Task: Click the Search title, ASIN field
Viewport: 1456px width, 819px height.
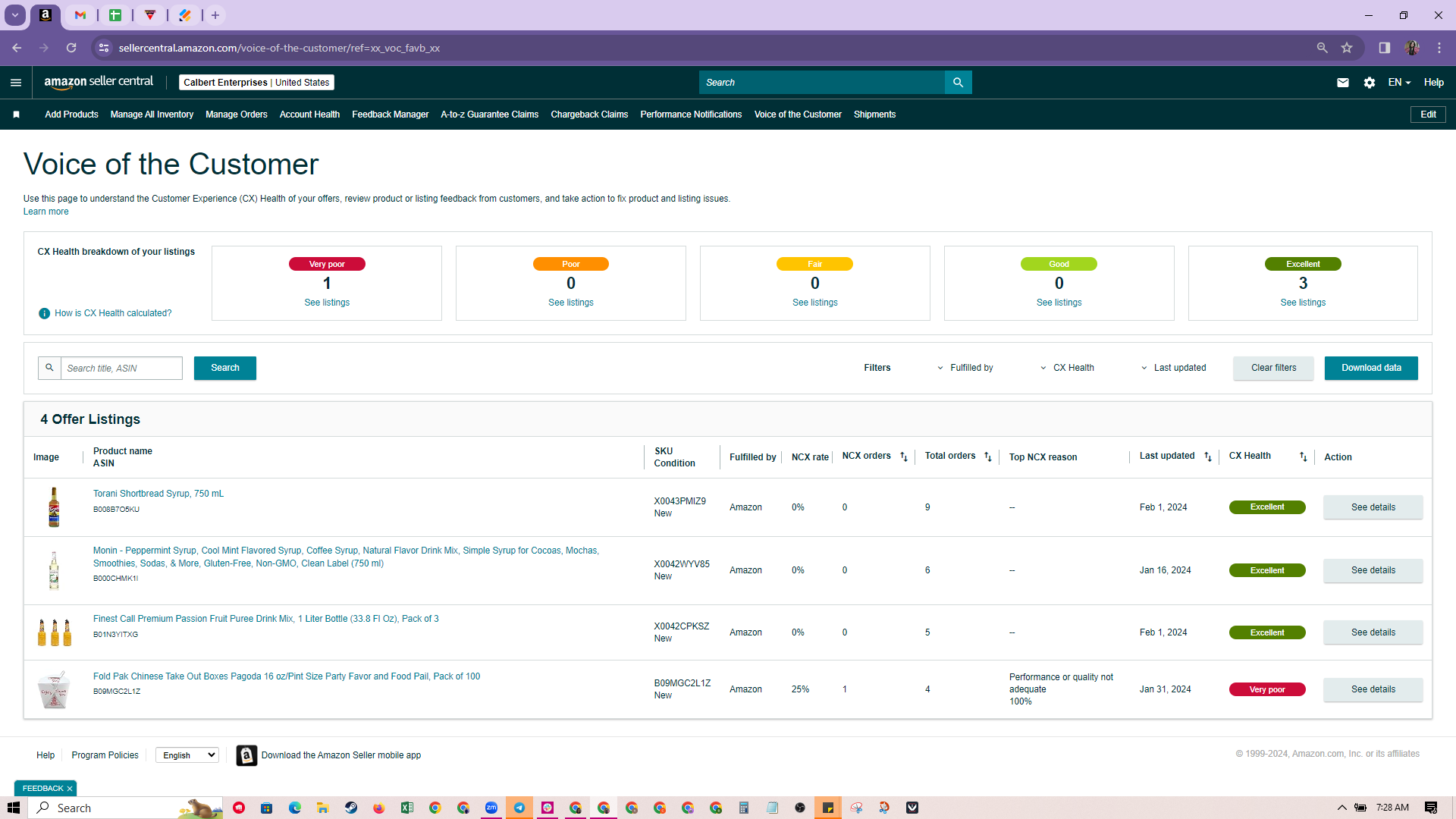Action: (121, 369)
